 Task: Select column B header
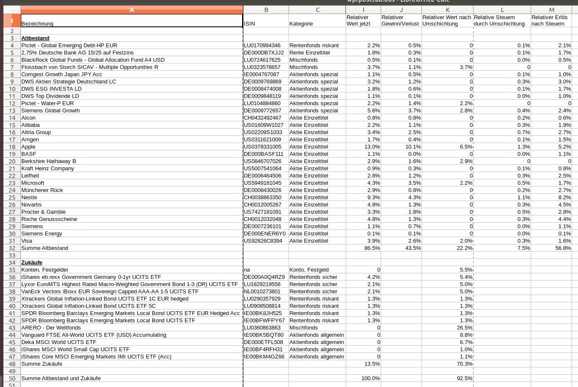(x=266, y=10)
